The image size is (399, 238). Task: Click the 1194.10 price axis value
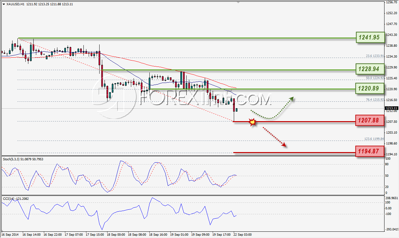(x=391, y=154)
